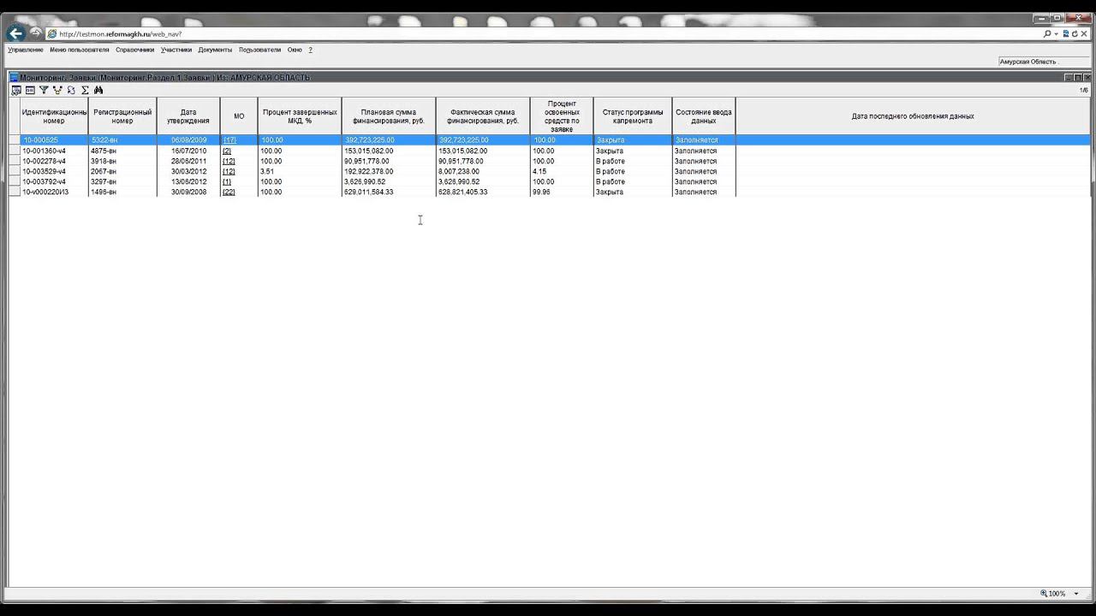Reload the page with refresh icon
Image resolution: width=1096 pixels, height=616 pixels.
(1075, 34)
